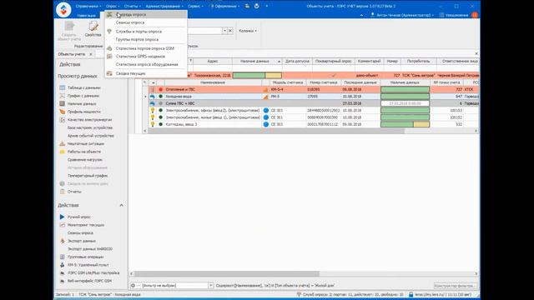Click Температурный график link
534x300 pixels.
tap(88, 176)
